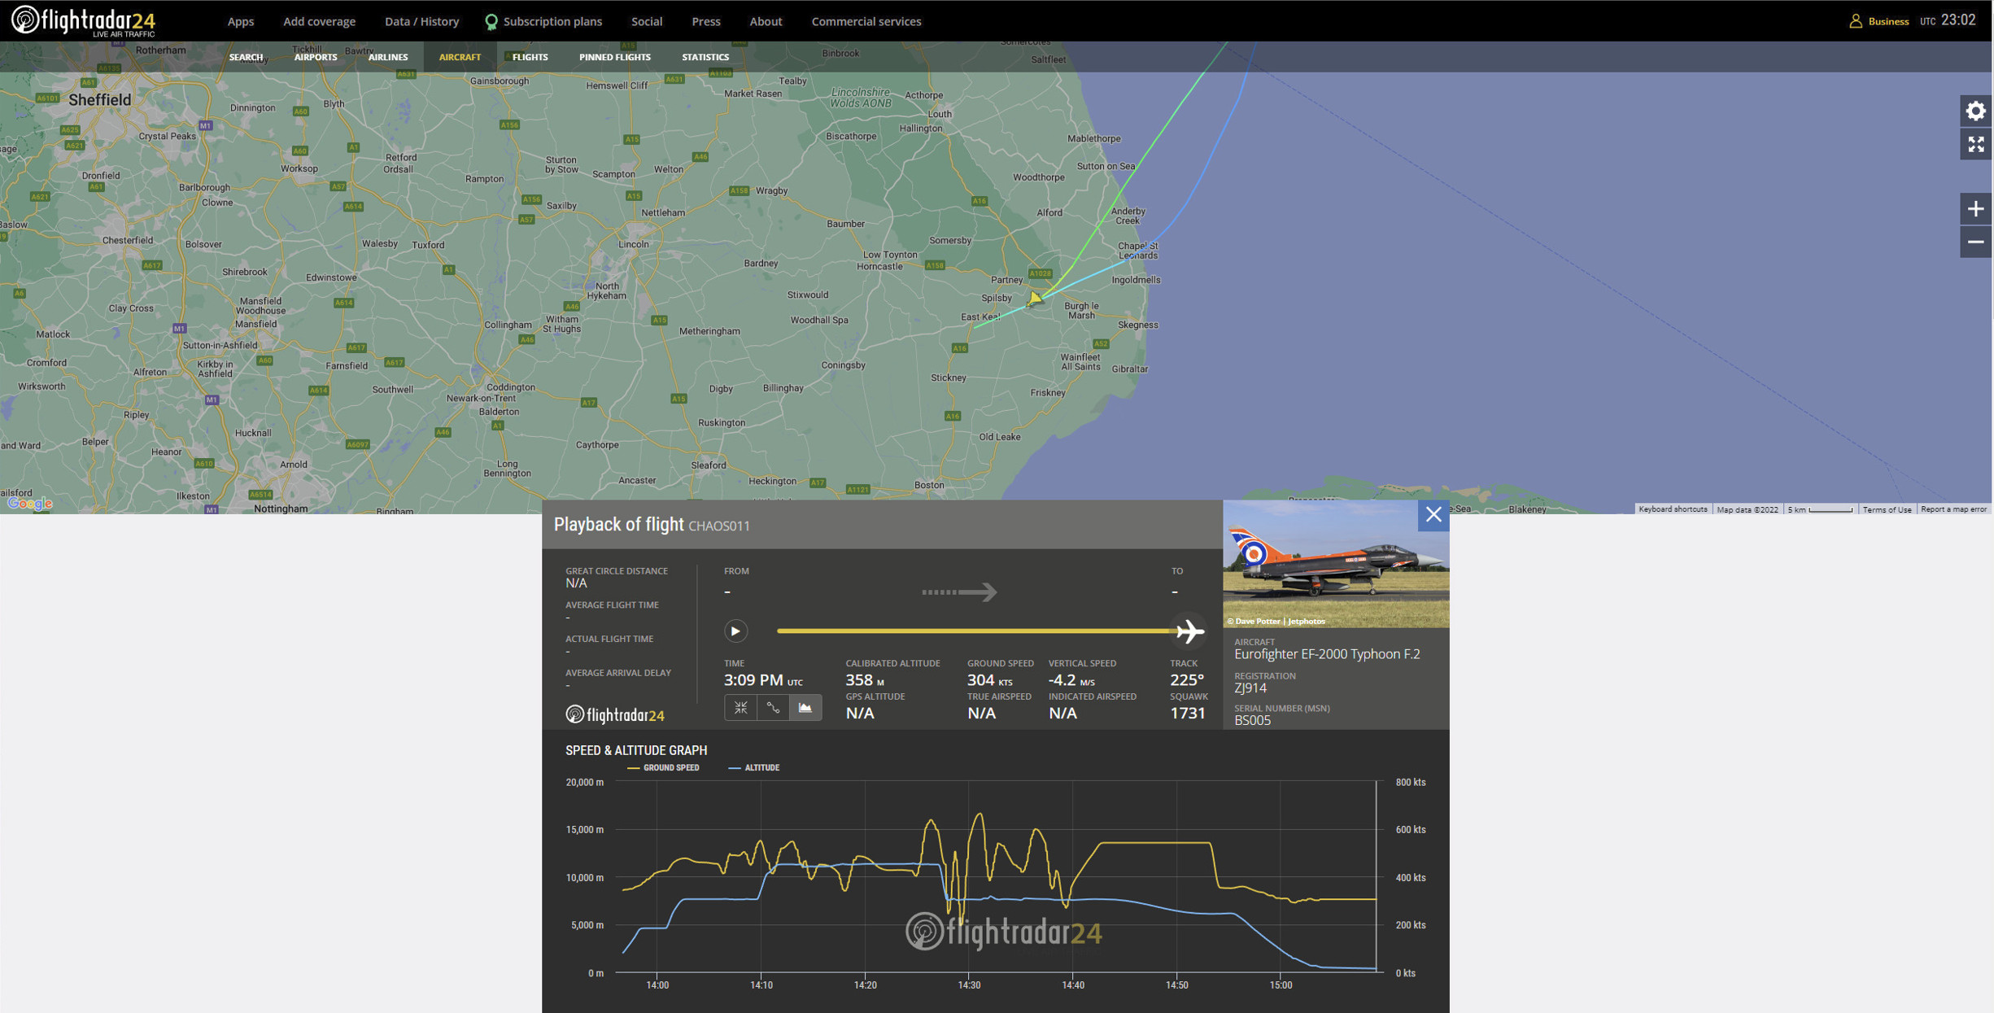Screen dimensions: 1994x1013
Task: Enter fullscreen map view
Action: pos(1975,145)
